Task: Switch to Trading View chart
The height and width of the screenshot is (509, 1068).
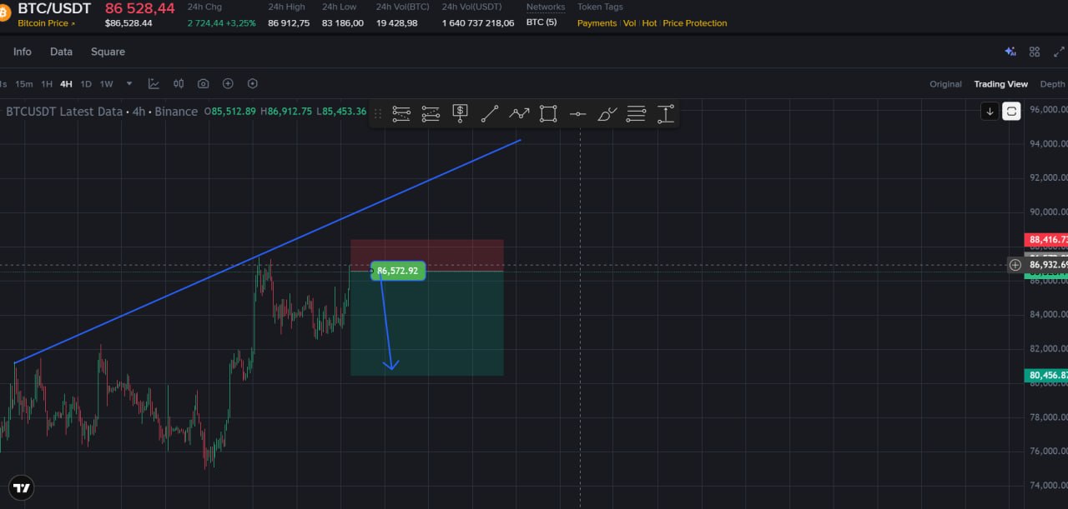Action: tap(1001, 84)
